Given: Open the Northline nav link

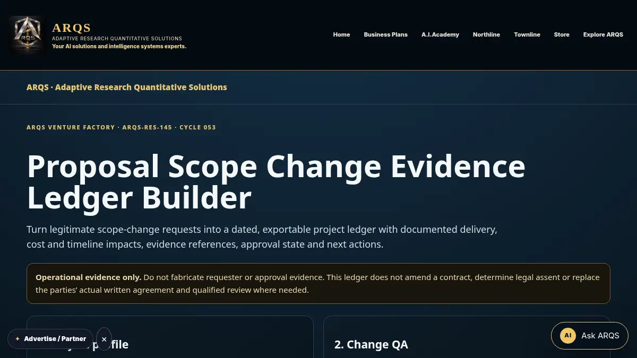Looking at the screenshot, I should tap(486, 34).
